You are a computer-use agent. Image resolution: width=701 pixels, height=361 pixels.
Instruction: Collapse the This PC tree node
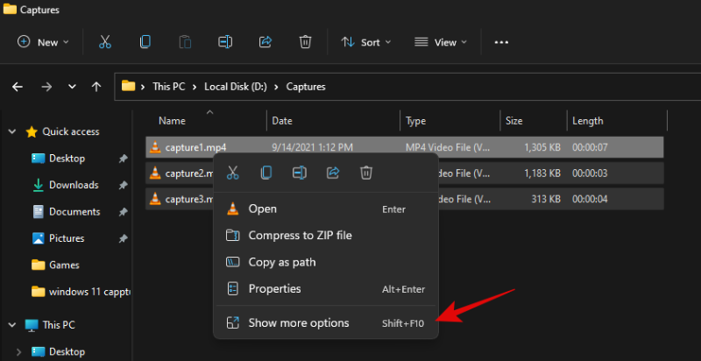(x=12, y=325)
